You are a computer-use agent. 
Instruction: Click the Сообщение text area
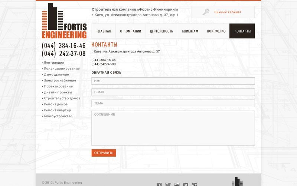point(173,128)
